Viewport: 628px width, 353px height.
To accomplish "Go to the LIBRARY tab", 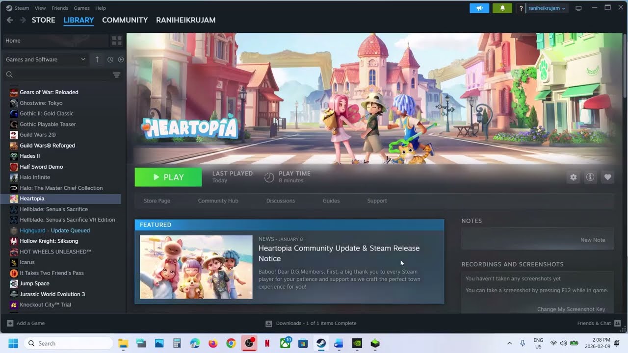I will [78, 20].
